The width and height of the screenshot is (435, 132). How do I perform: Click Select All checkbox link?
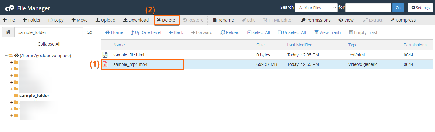pos(259,32)
